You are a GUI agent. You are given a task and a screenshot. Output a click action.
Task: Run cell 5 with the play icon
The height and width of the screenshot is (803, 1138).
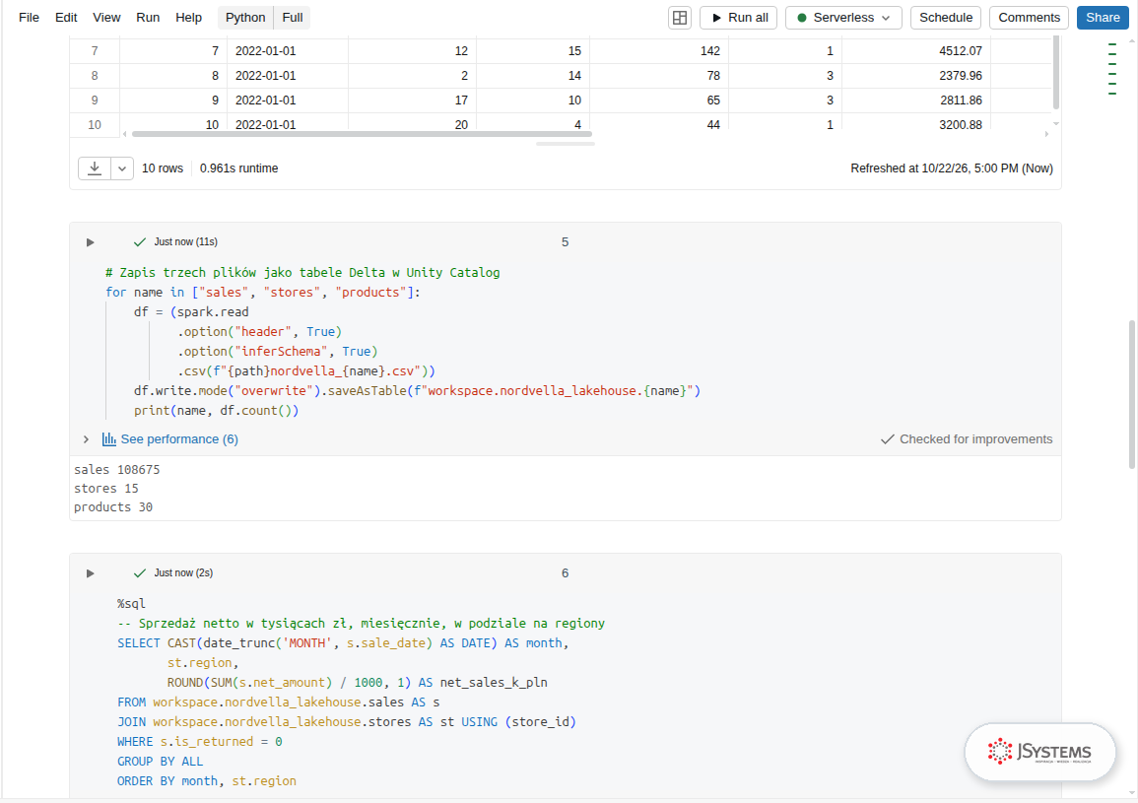(x=90, y=241)
